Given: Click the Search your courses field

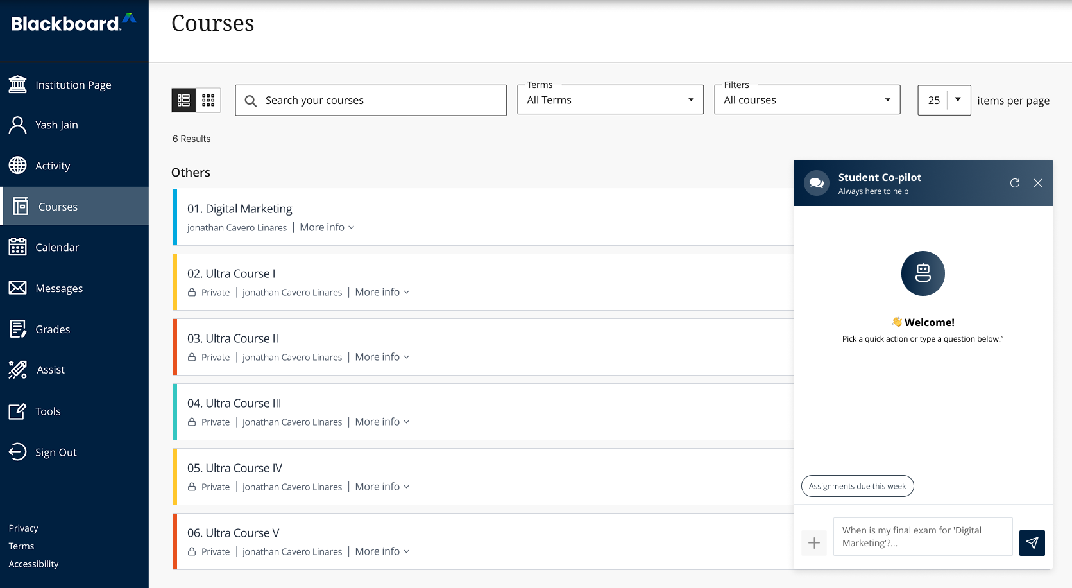Looking at the screenshot, I should click(x=370, y=100).
